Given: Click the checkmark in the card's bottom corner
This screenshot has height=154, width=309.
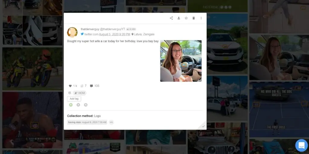Looking at the screenshot, I should tap(203, 126).
